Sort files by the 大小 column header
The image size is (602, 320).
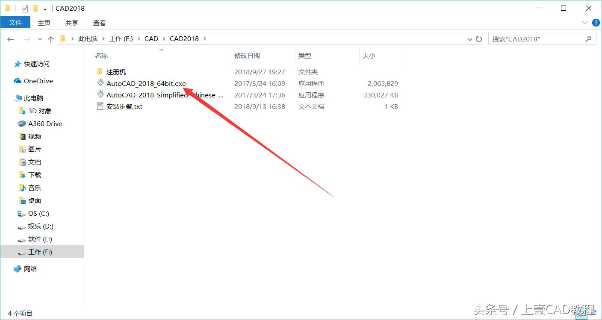pyautogui.click(x=369, y=56)
